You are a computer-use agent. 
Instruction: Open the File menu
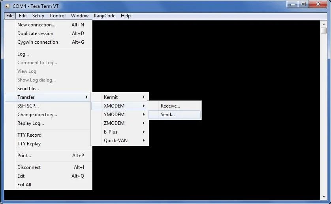tap(10, 16)
